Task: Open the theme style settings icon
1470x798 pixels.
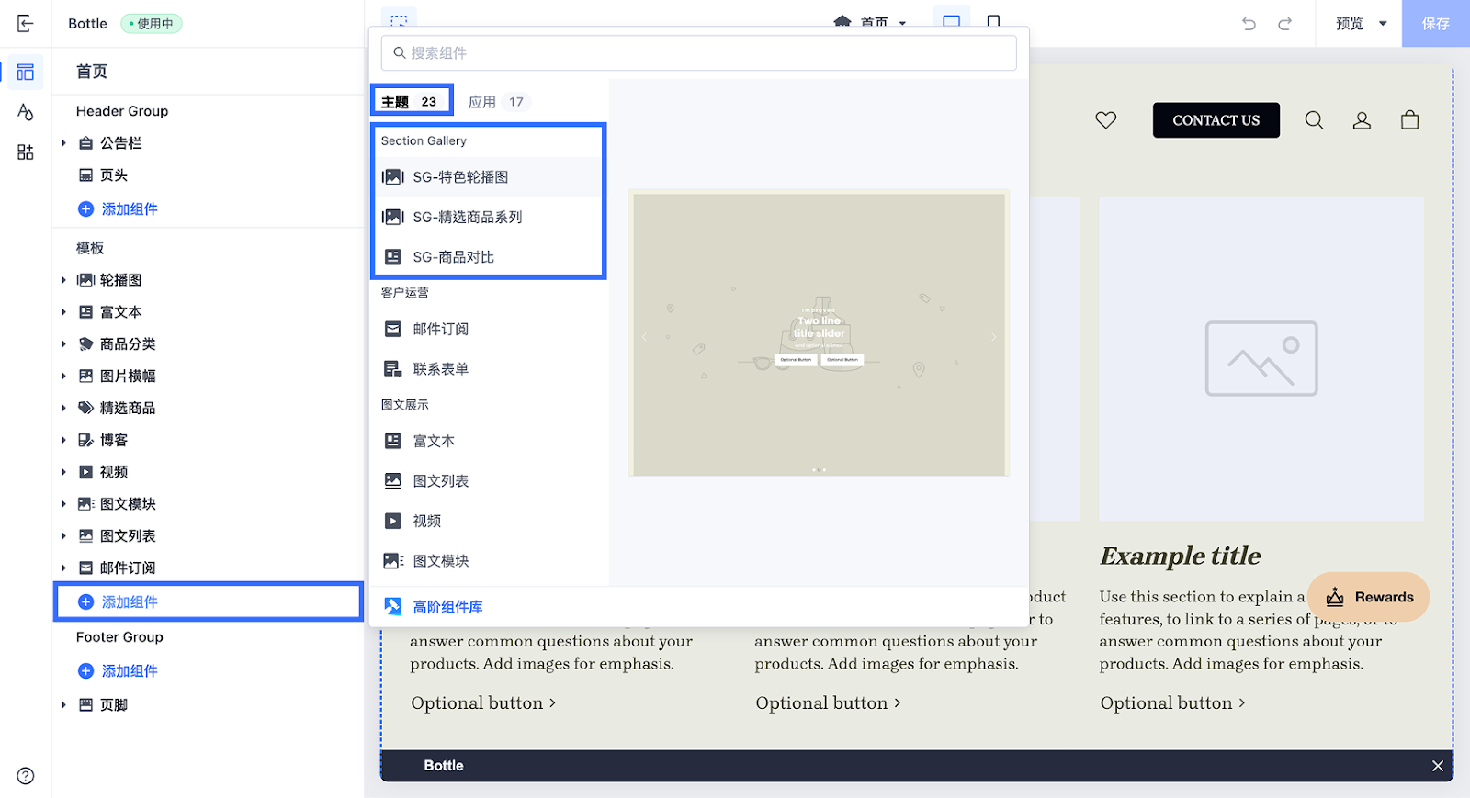Action: tap(25, 112)
